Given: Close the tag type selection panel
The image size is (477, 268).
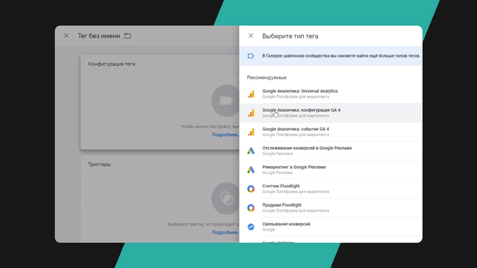Looking at the screenshot, I should [x=251, y=36].
